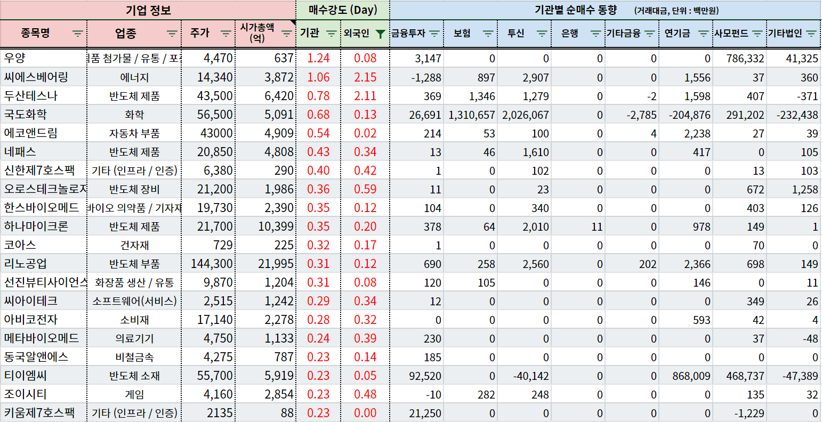This screenshot has width=822, height=422.
Task: Select the 네패스 stock name cell
Action: [x=44, y=151]
